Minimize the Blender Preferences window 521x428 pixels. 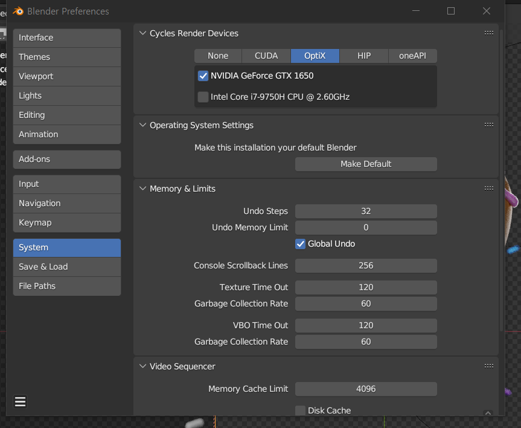tap(416, 11)
